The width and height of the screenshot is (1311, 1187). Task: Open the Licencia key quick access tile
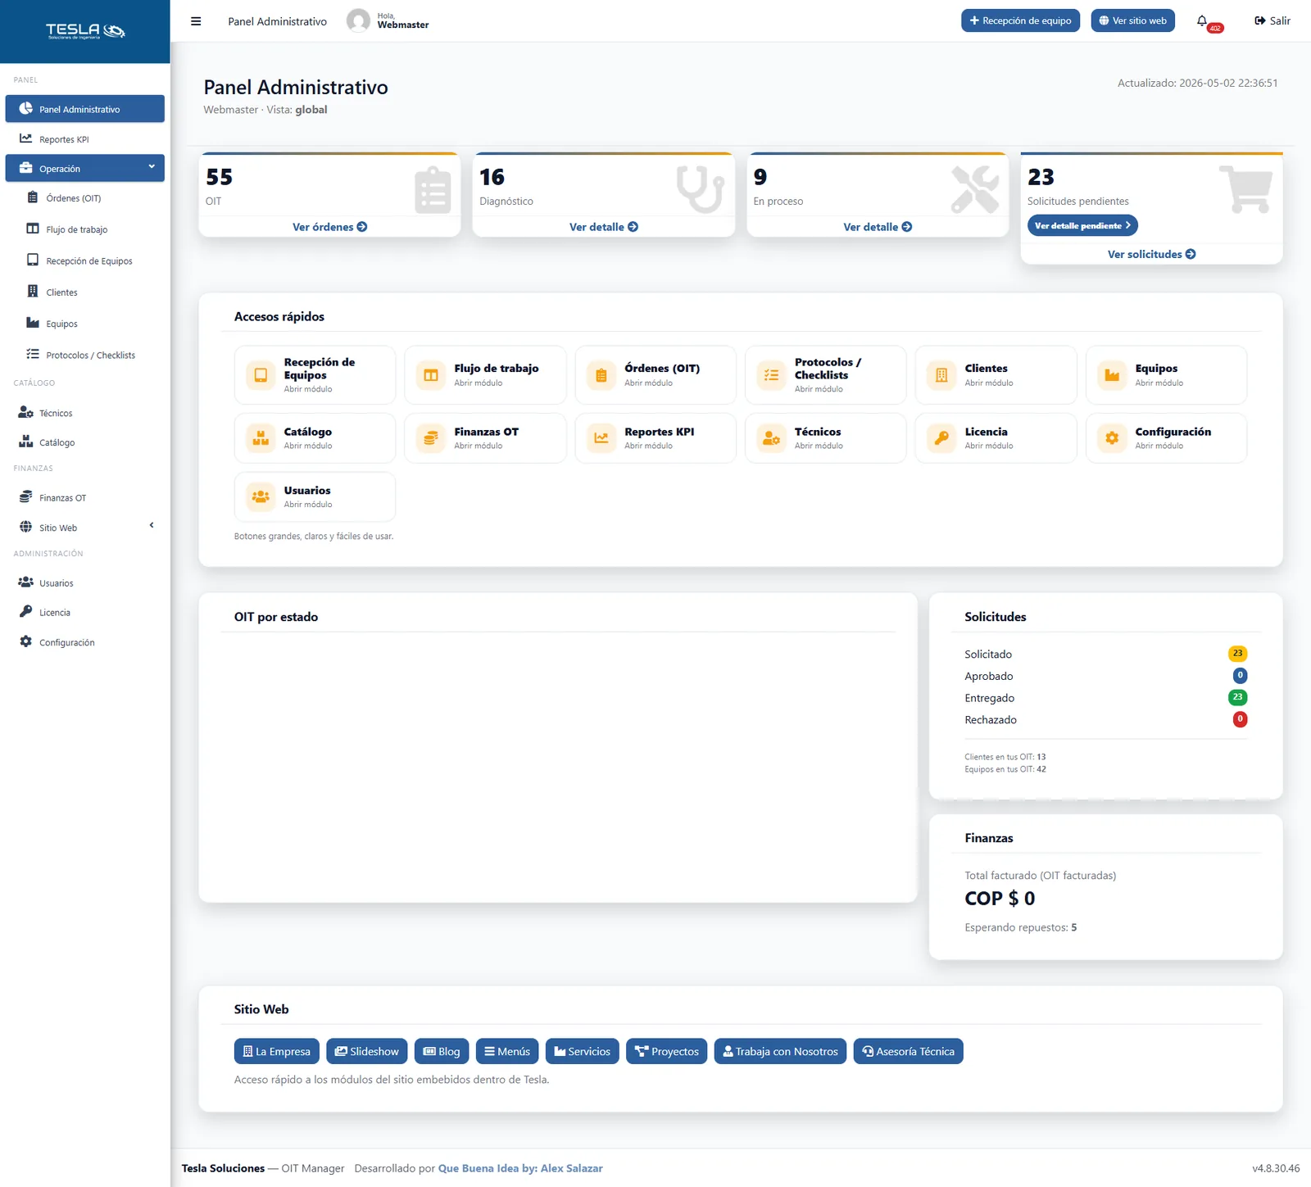pos(996,438)
